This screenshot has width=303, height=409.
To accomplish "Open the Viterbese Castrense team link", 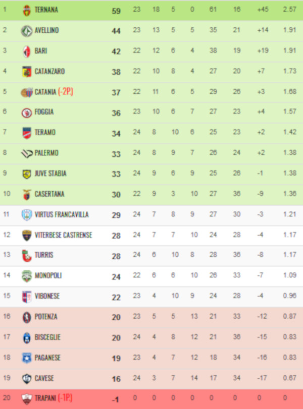I will (x=63, y=235).
